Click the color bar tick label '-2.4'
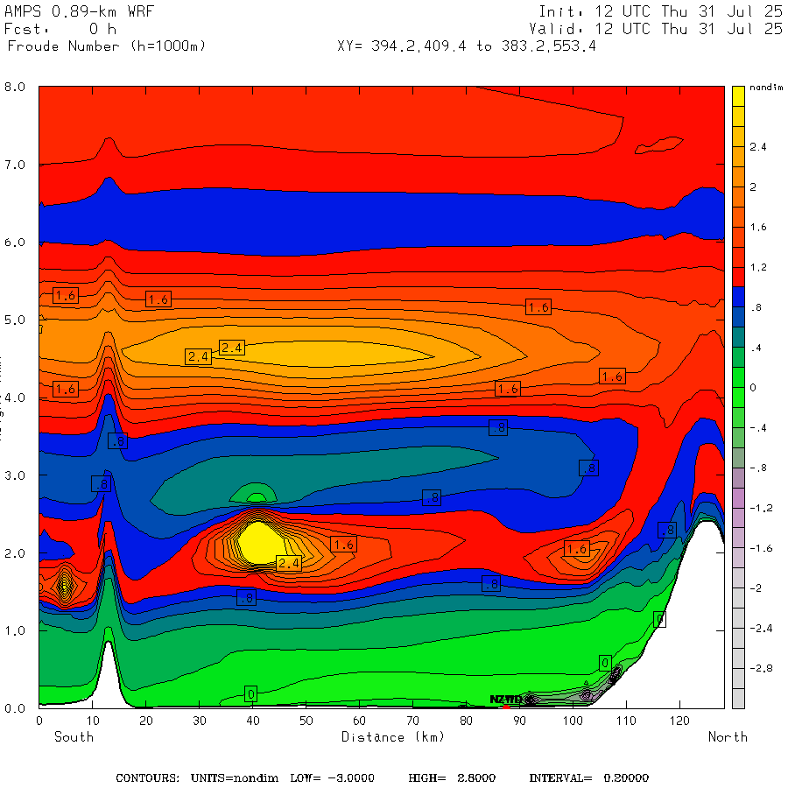788x788 pixels. tap(761, 628)
